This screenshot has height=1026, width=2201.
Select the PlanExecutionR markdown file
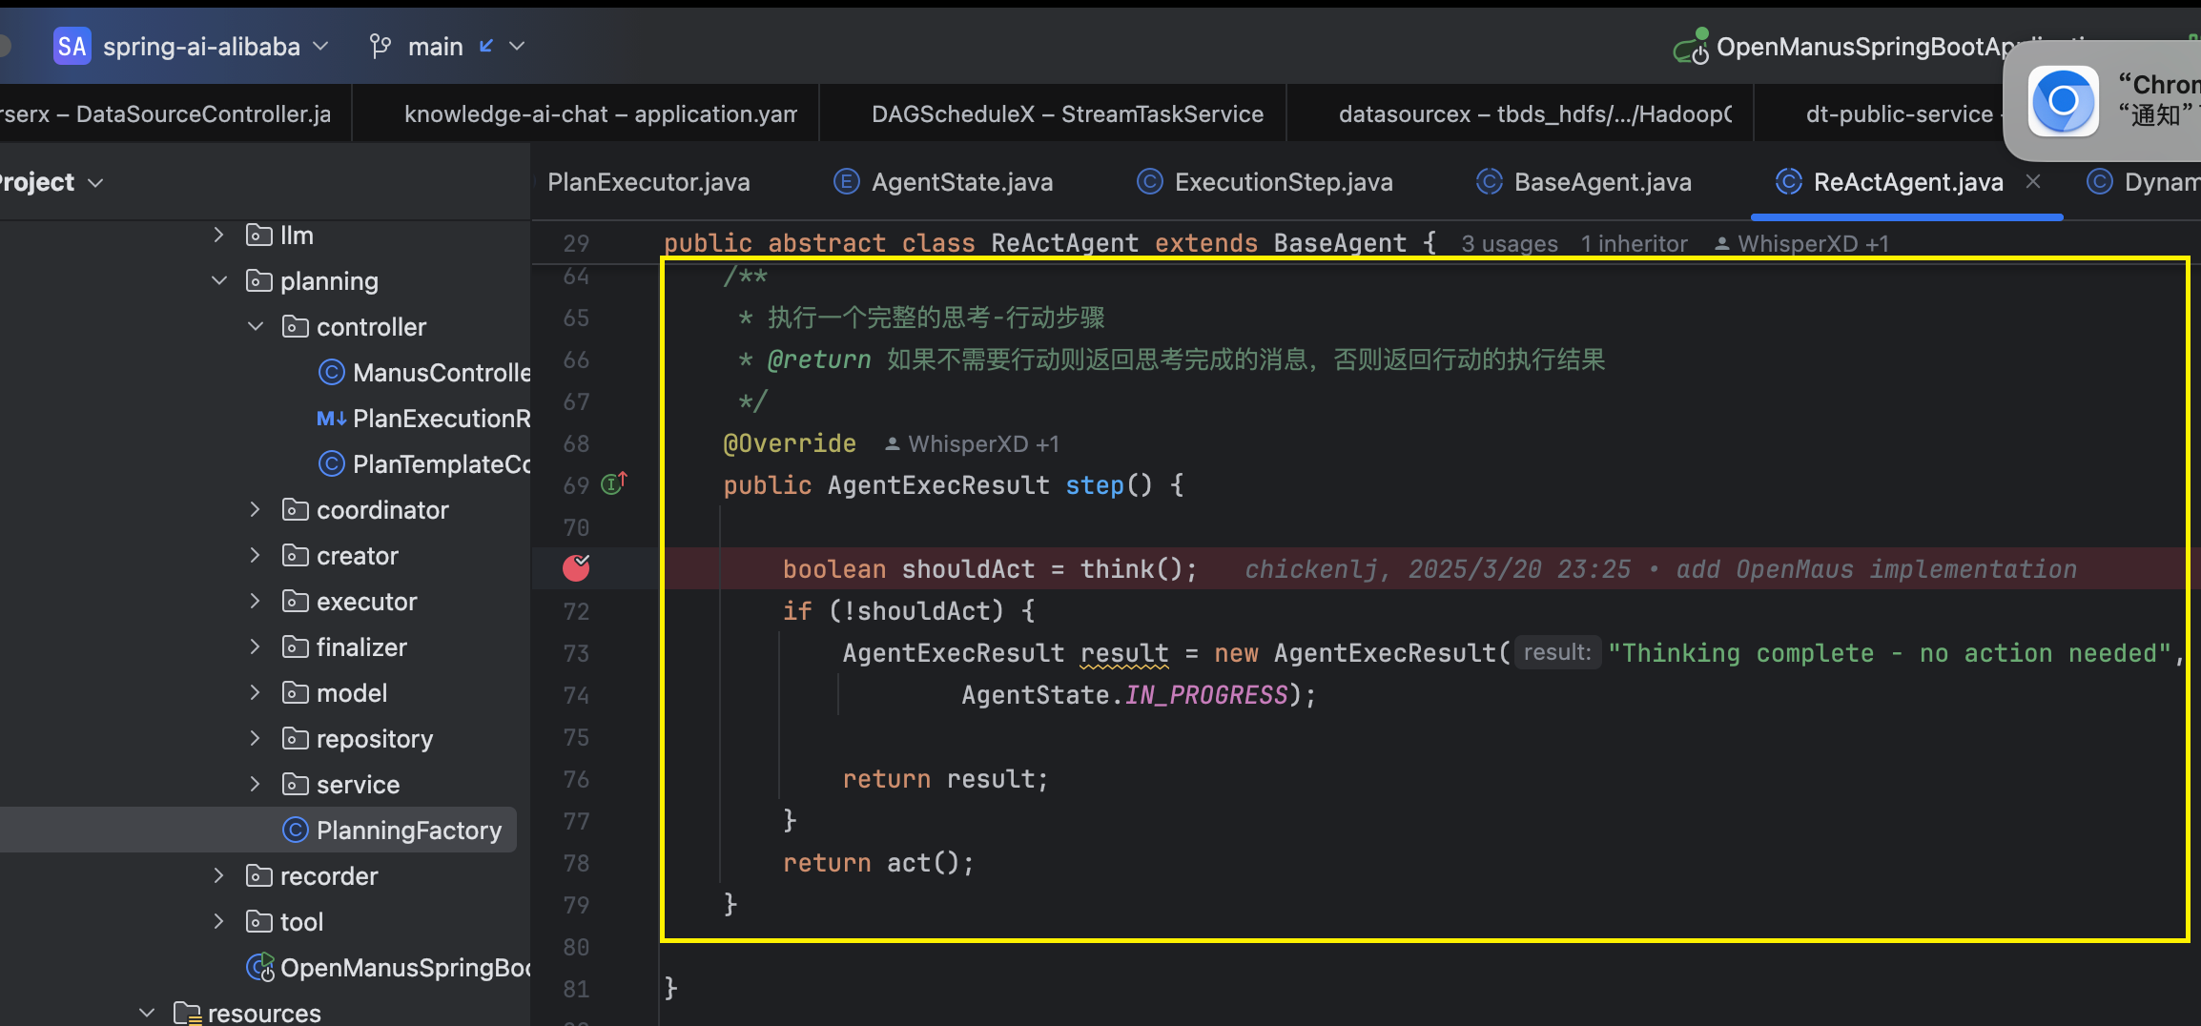pyautogui.click(x=442, y=418)
